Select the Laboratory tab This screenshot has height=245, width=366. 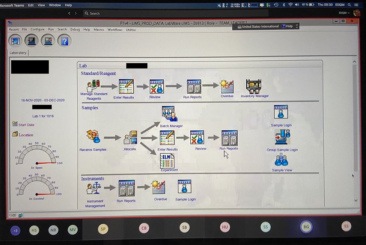(x=18, y=53)
